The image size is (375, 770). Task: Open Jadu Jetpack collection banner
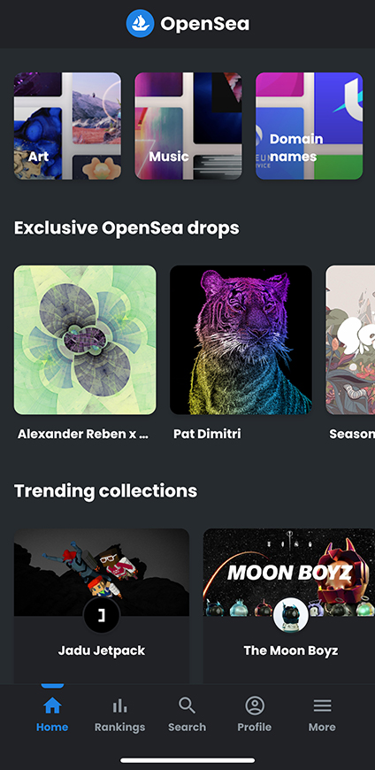(102, 573)
